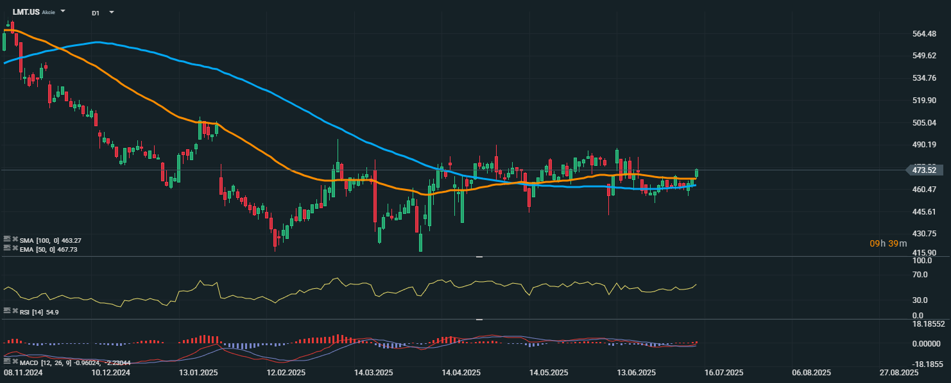Remove the EMA 50 indicator
Screen dimensions: 951x383
click(15, 248)
